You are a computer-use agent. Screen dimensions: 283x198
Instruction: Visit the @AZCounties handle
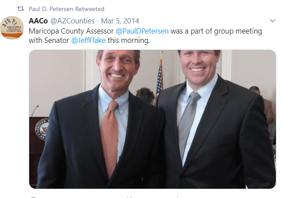click(73, 21)
